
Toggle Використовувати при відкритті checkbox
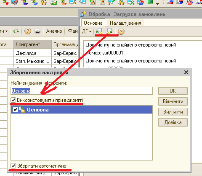point(13,100)
